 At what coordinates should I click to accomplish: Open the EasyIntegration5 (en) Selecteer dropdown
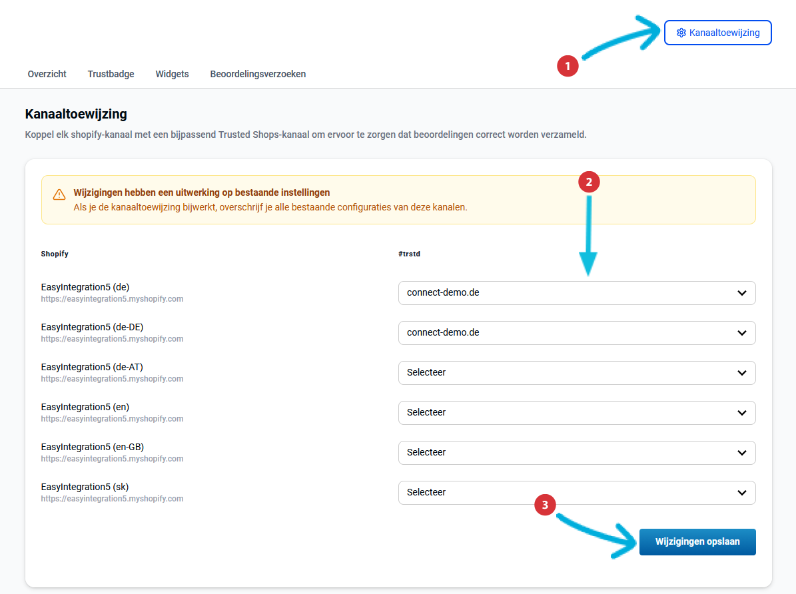(x=576, y=413)
